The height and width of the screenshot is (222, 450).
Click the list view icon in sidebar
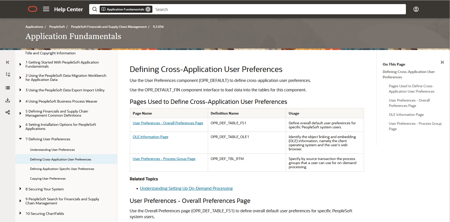click(8, 88)
